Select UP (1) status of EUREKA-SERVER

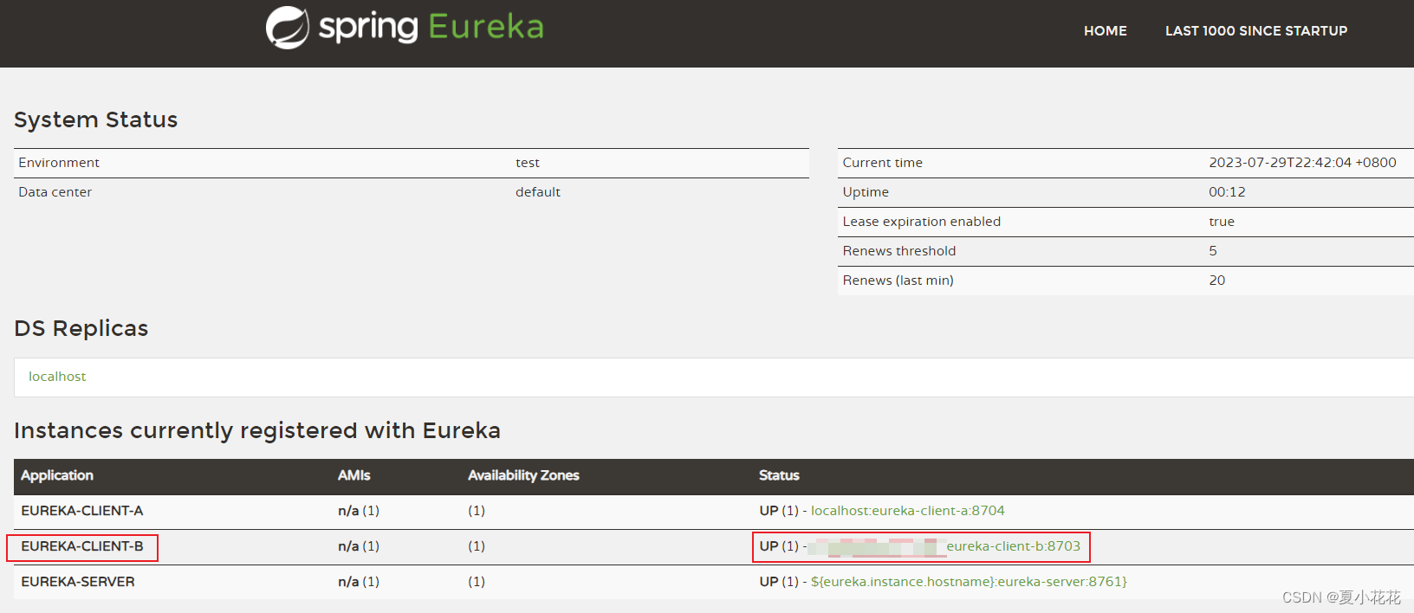779,582
